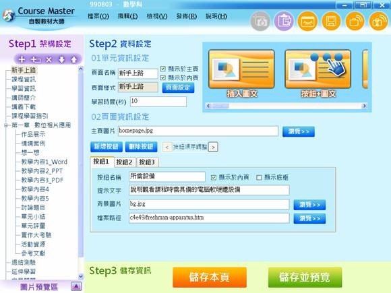The height and width of the screenshot is (293, 391).
Task: Click the move node up arrow
Action: [73, 59]
